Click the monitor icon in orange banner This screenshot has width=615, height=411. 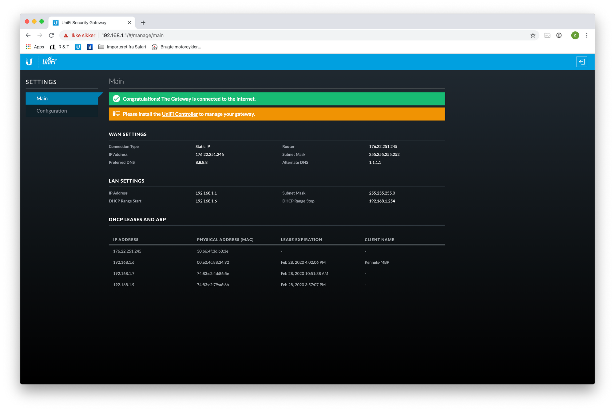click(116, 114)
